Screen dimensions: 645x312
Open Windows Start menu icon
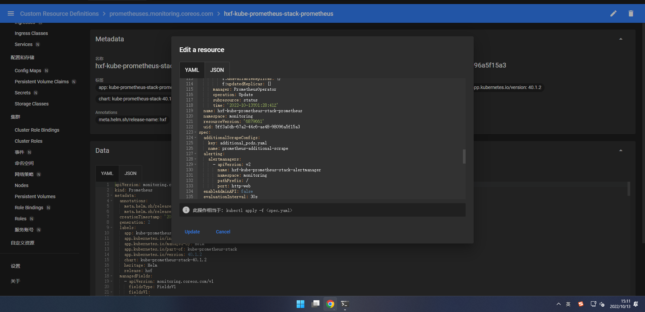[300, 304]
